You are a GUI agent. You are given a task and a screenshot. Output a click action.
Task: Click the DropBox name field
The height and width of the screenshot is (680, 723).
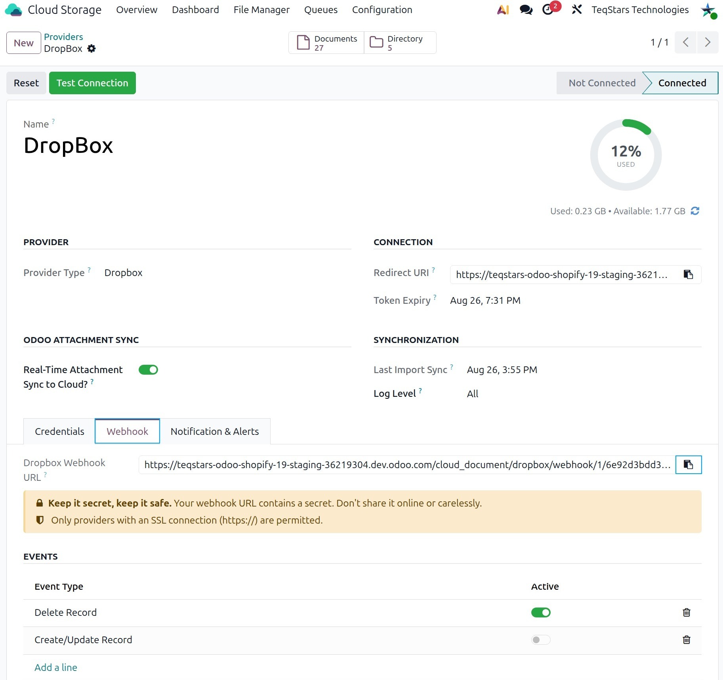click(x=68, y=145)
